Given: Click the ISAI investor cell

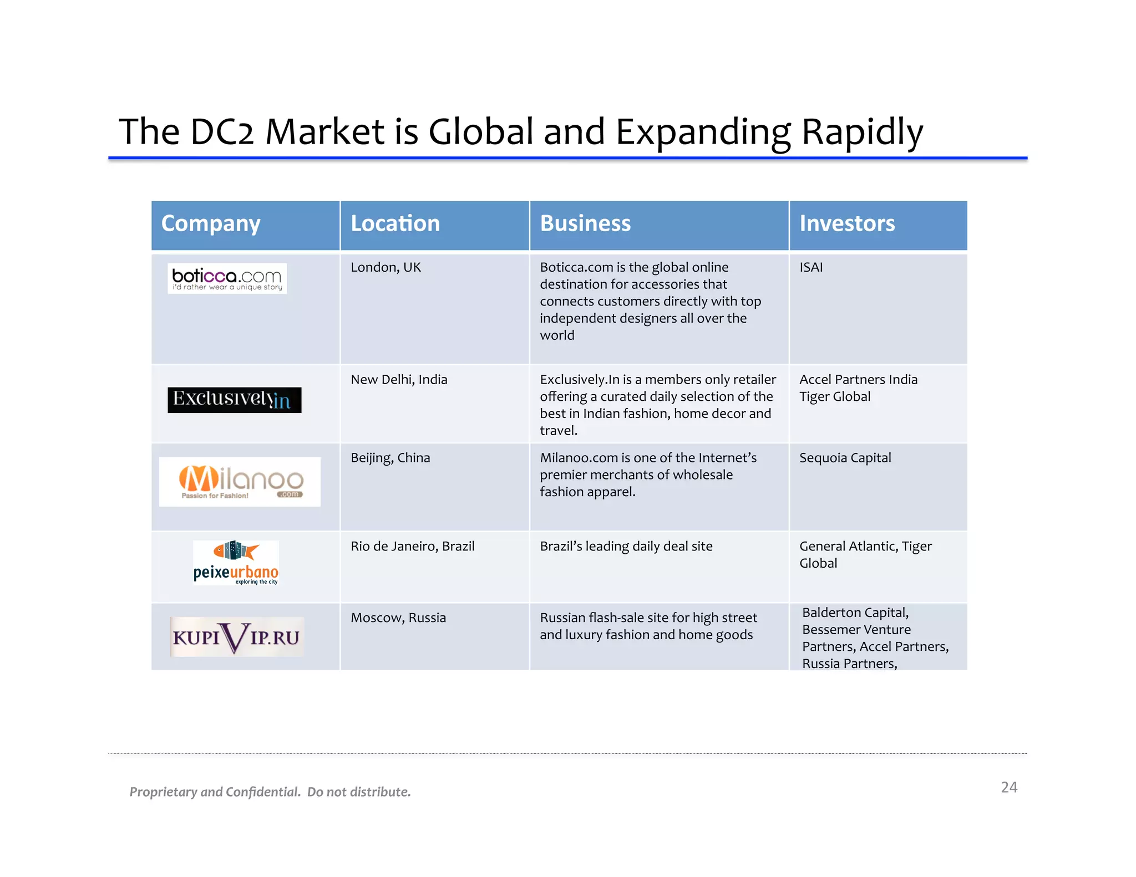Looking at the screenshot, I should [811, 268].
